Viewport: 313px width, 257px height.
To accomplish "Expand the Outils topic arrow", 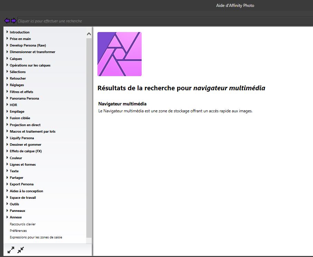I will (7, 204).
